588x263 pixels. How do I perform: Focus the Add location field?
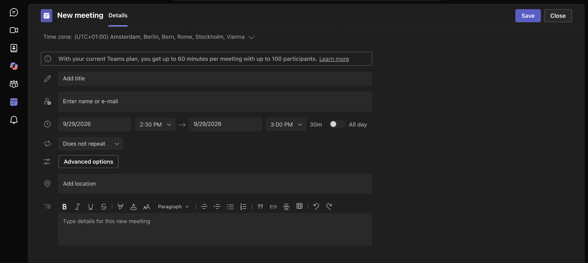click(215, 184)
